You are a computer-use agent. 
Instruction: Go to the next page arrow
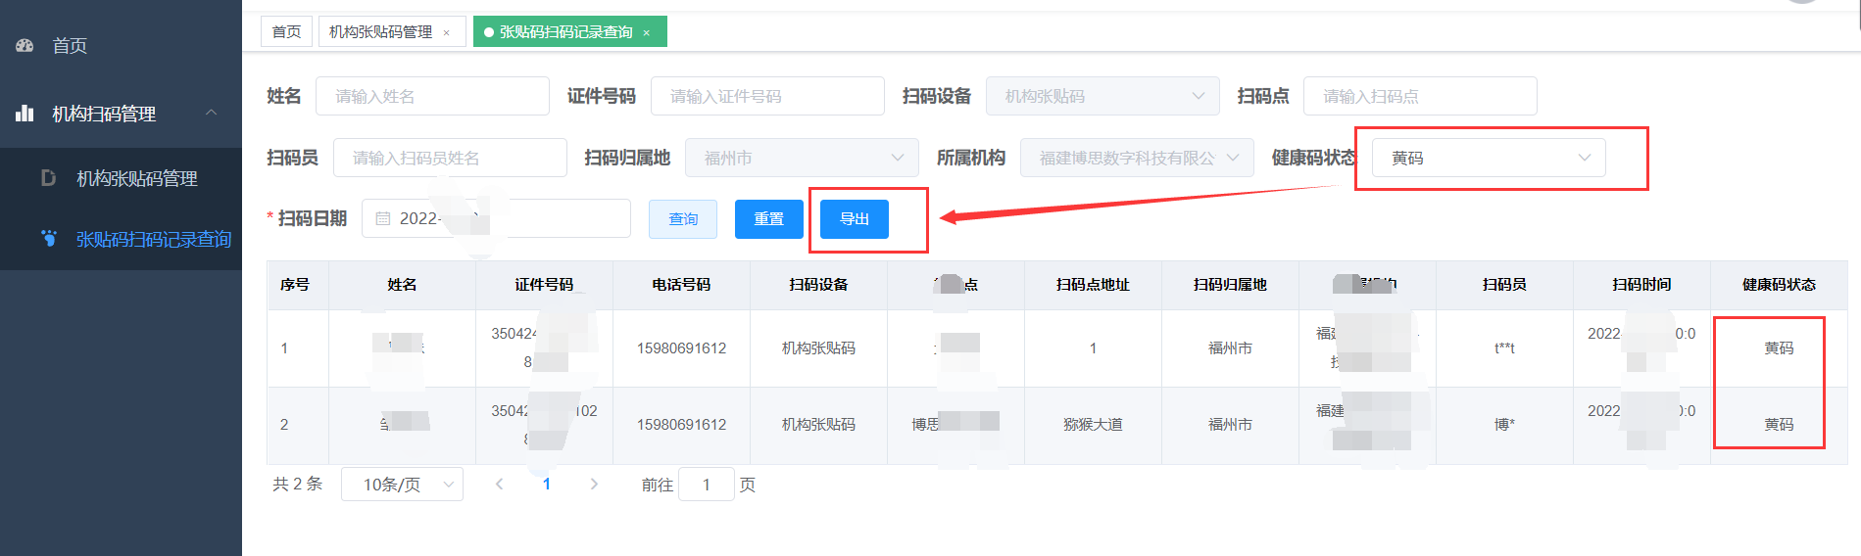[x=594, y=484]
